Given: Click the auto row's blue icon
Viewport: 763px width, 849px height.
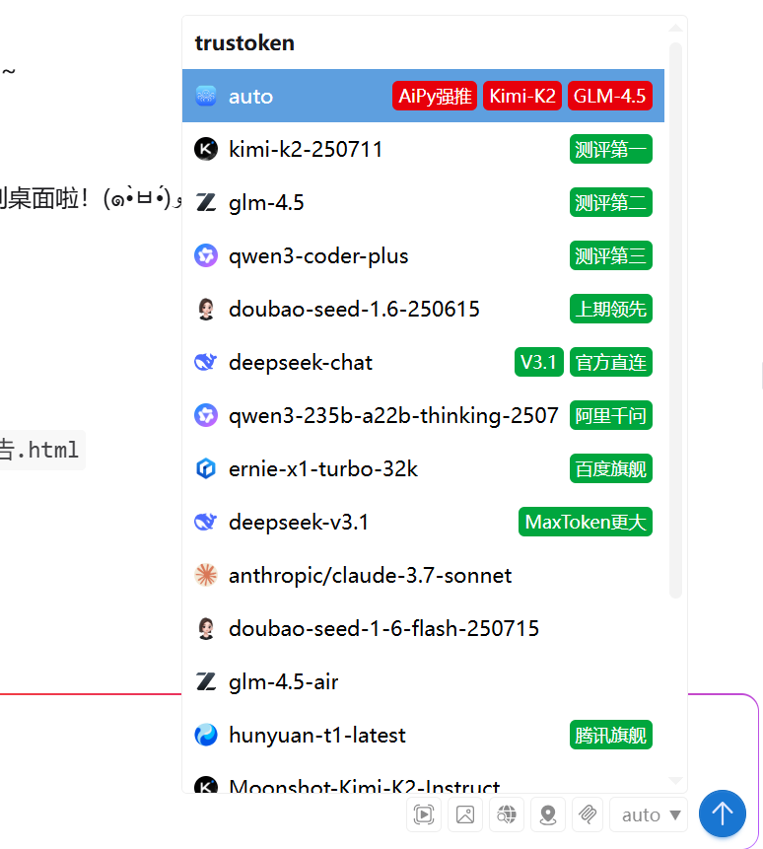Looking at the screenshot, I should pyautogui.click(x=206, y=96).
